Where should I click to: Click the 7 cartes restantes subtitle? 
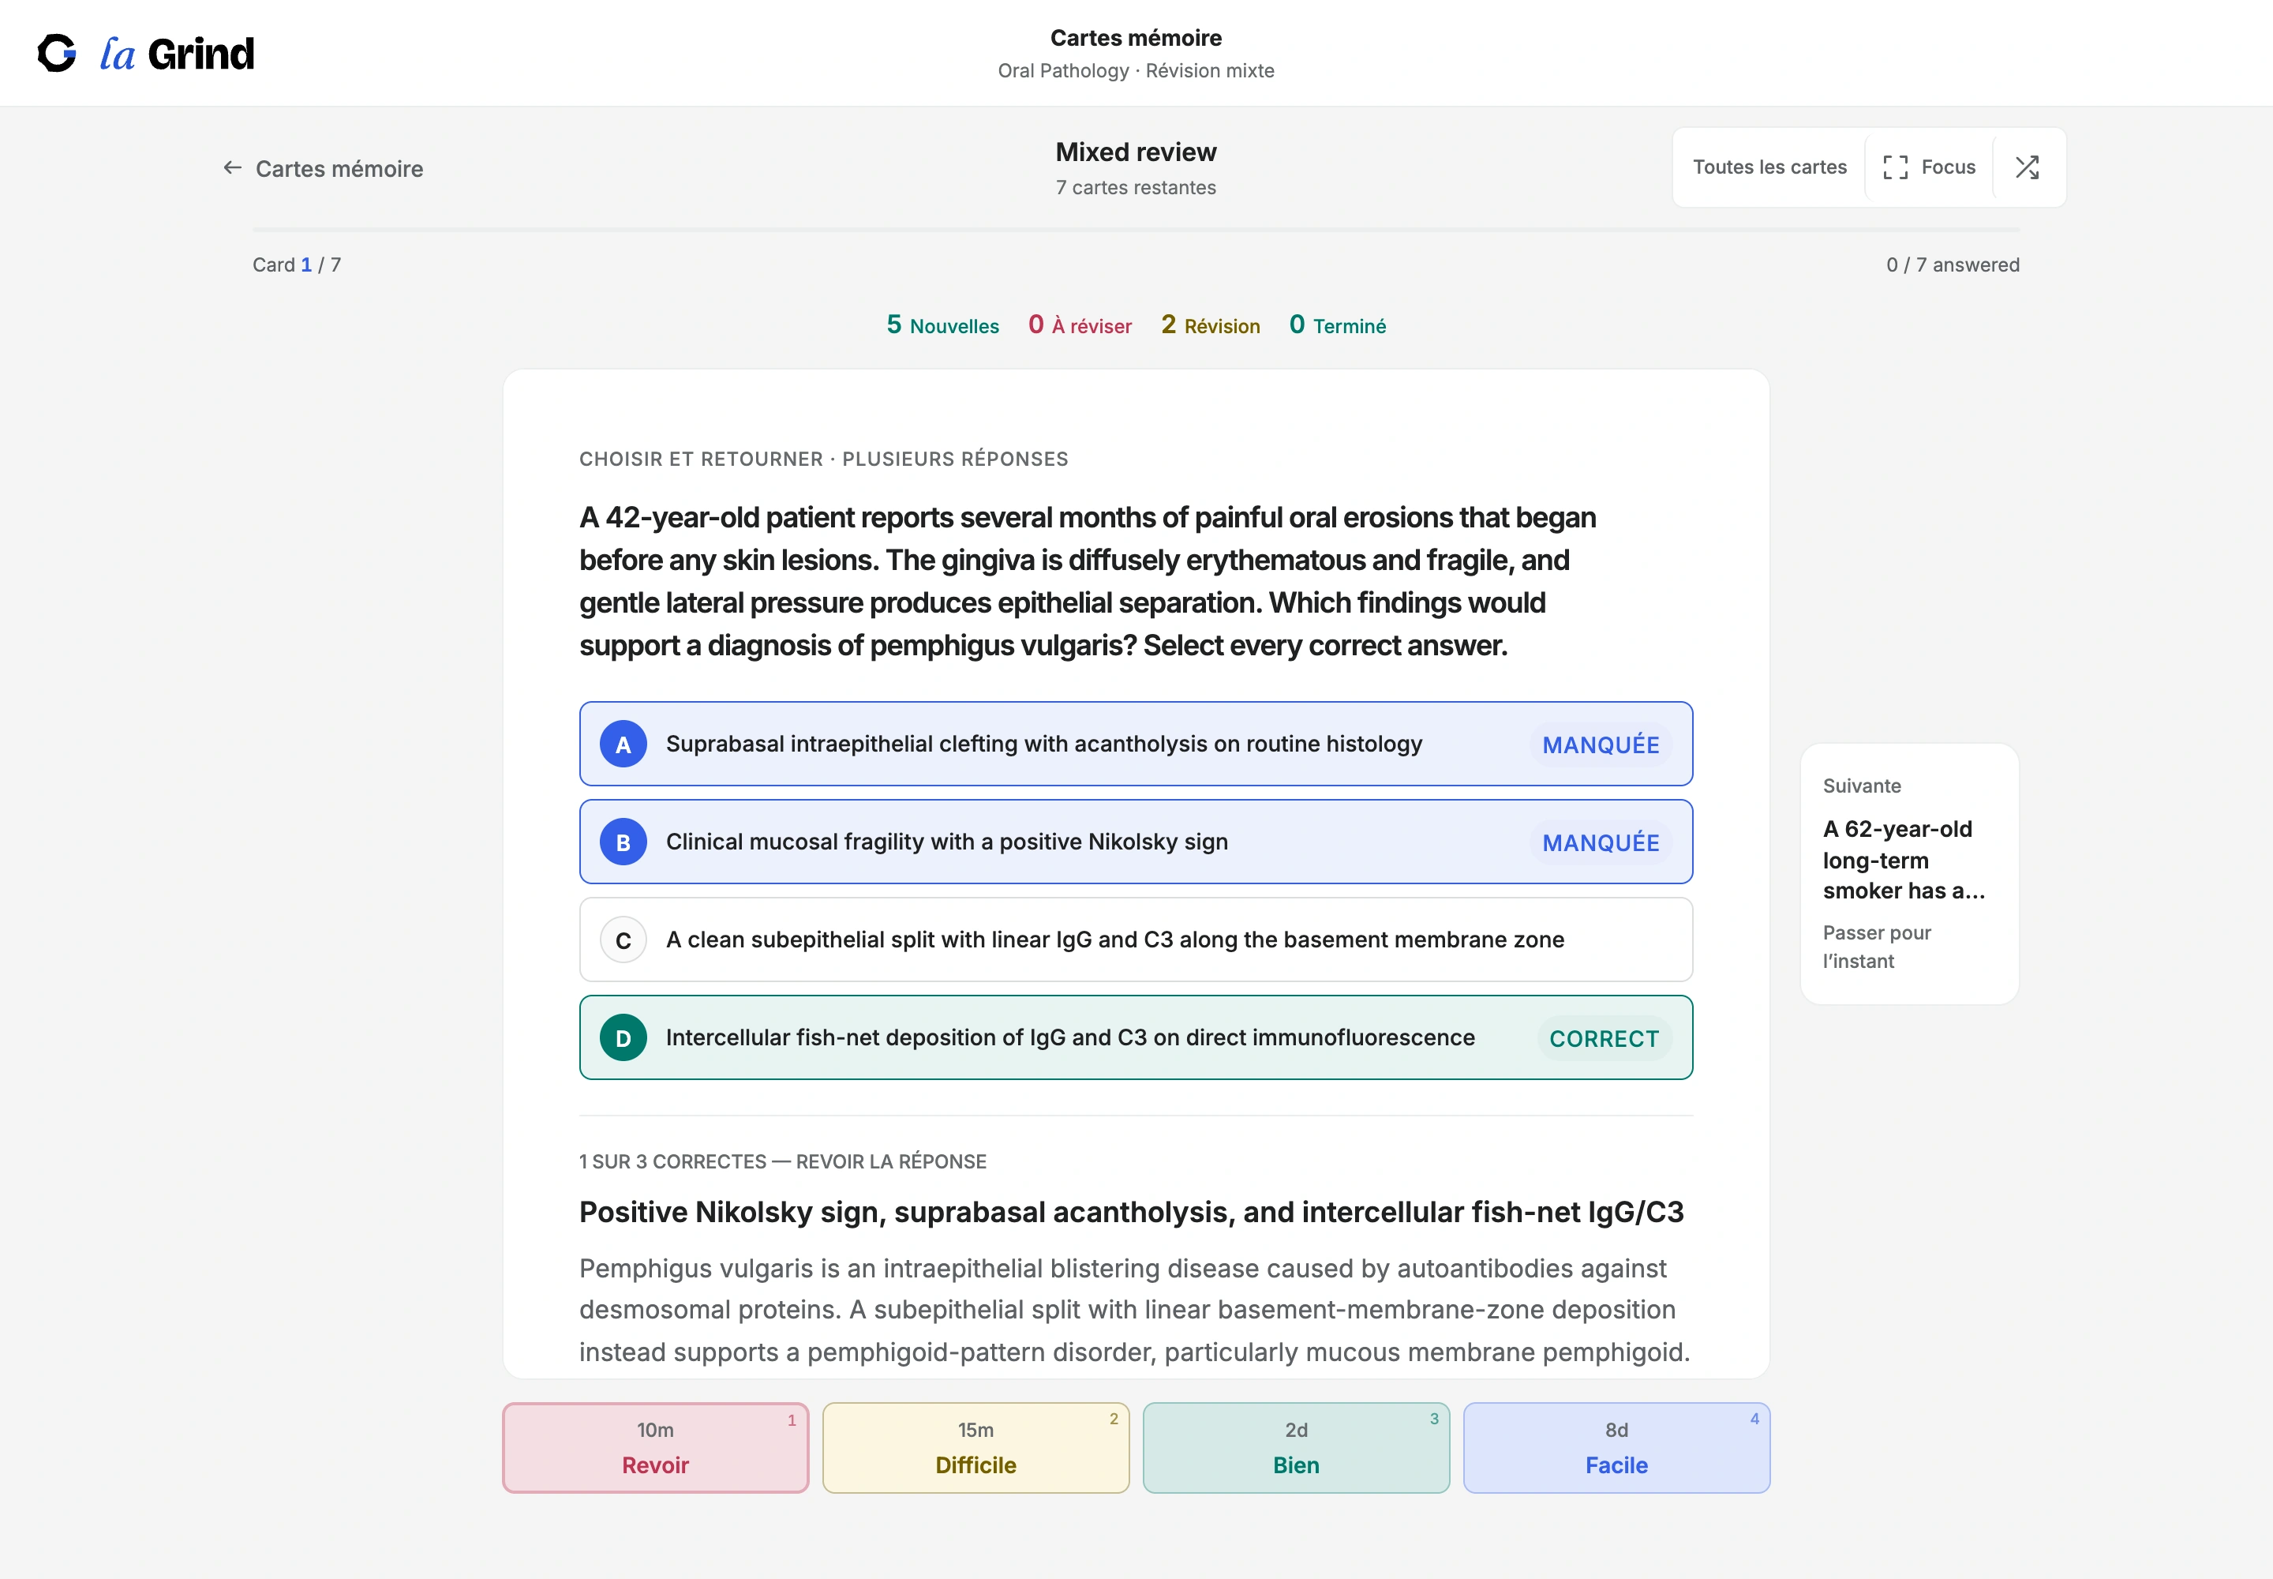1136,188
